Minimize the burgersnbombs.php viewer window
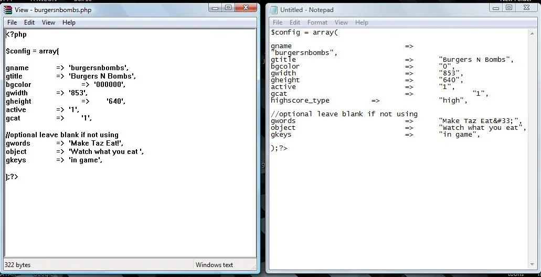This screenshot has height=277, width=541. point(215,7)
